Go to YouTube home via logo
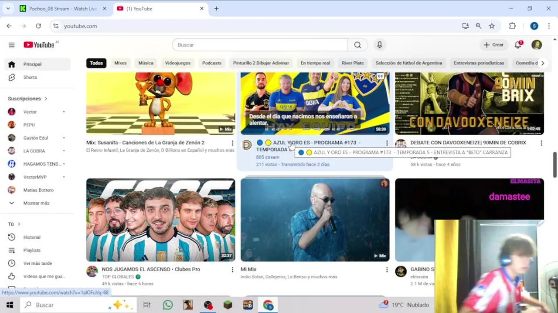The height and width of the screenshot is (313, 558). (x=39, y=45)
